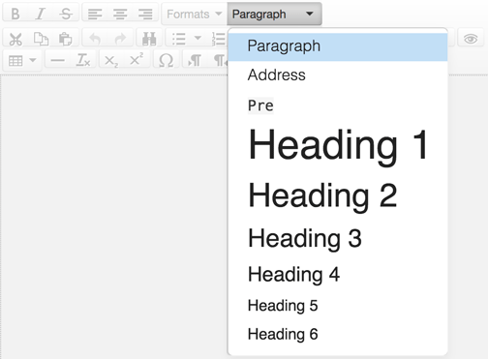The width and height of the screenshot is (488, 359).
Task: Apply Heading 4 format
Action: (338, 275)
